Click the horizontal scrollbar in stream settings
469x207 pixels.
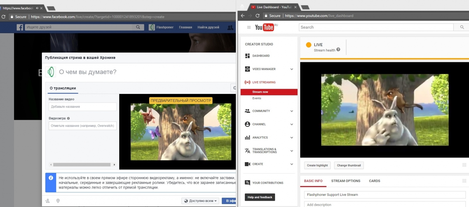click(82, 165)
